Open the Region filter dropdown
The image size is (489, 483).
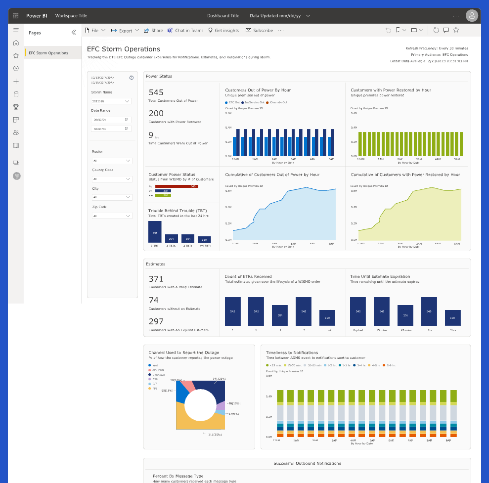(112, 161)
